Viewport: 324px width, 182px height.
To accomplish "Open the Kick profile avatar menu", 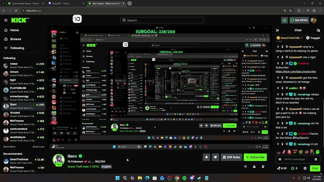I will 314,20.
